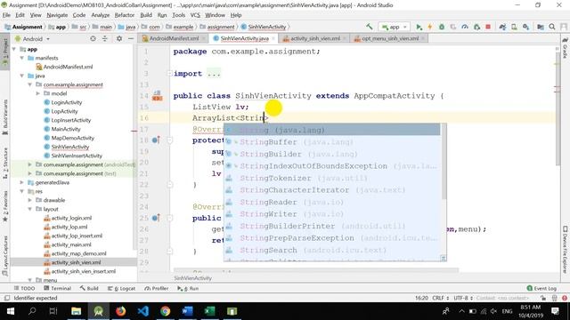Stop the app with the red square icon
Screen dimensions: 570x320
[x=488, y=27]
